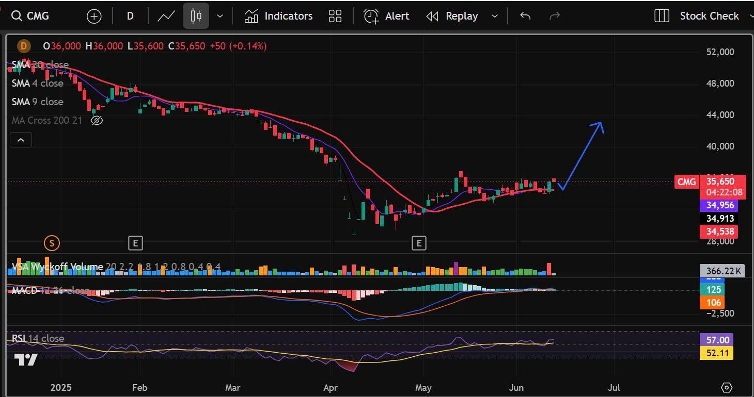This screenshot has width=754, height=397.
Task: Open the D interval selector
Action: (x=130, y=16)
